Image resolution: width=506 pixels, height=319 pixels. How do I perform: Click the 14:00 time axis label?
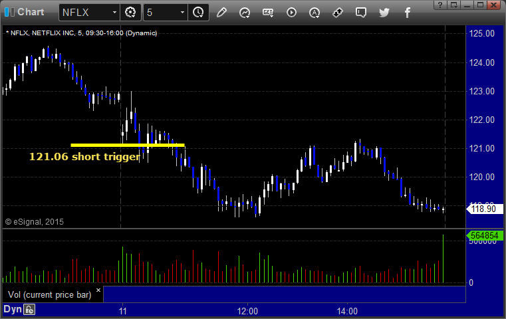(x=347, y=311)
